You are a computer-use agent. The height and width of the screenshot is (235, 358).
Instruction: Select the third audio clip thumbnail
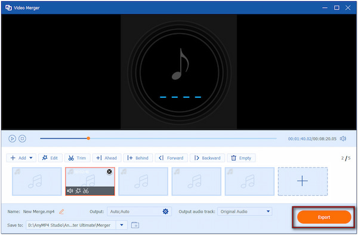pos(143,181)
